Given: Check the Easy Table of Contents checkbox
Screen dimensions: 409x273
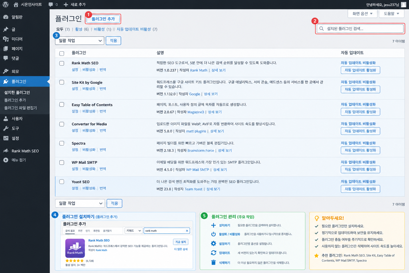Looking at the screenshot, I should tap(62, 105).
